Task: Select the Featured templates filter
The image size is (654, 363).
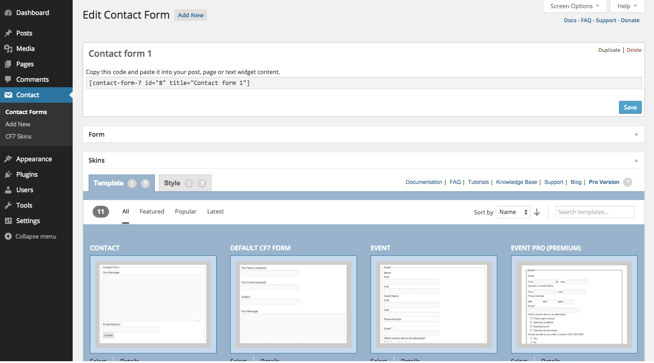Action: 152,211
